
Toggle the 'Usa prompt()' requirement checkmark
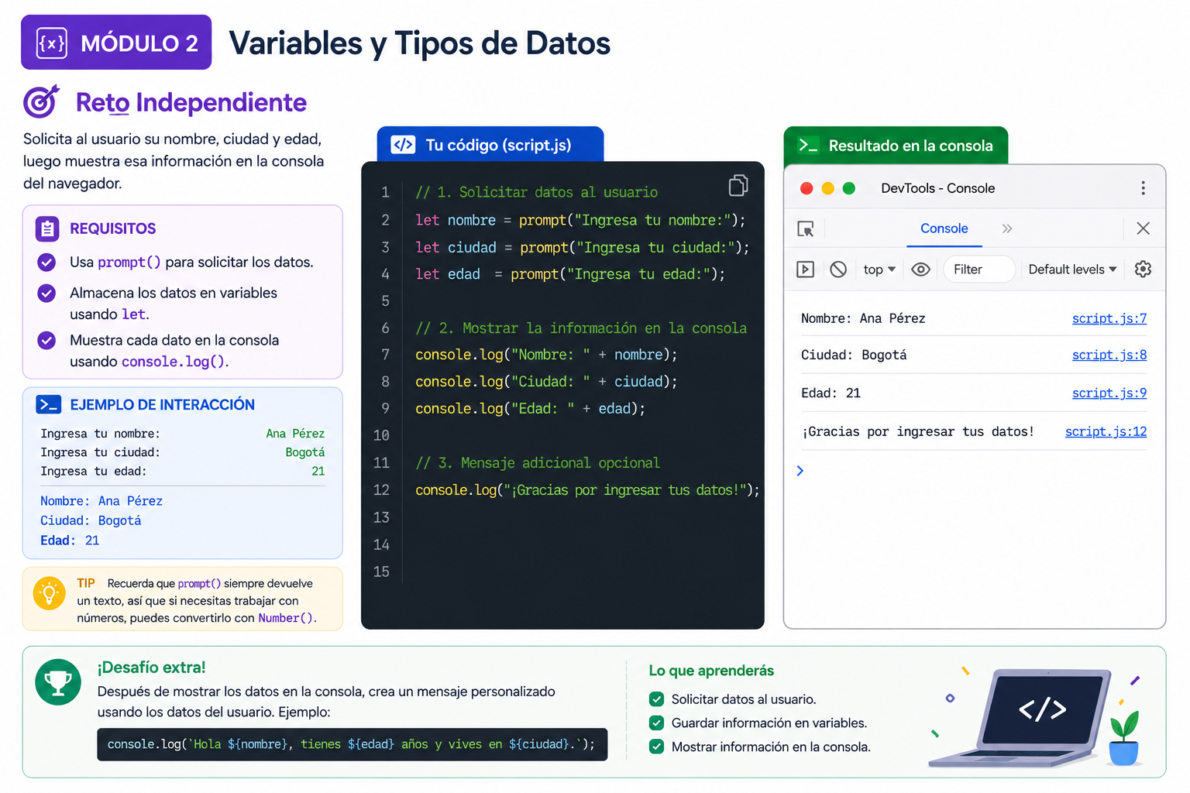46,263
